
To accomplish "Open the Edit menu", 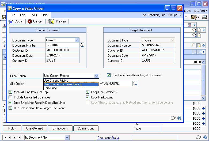I will (x=22, y=15).
